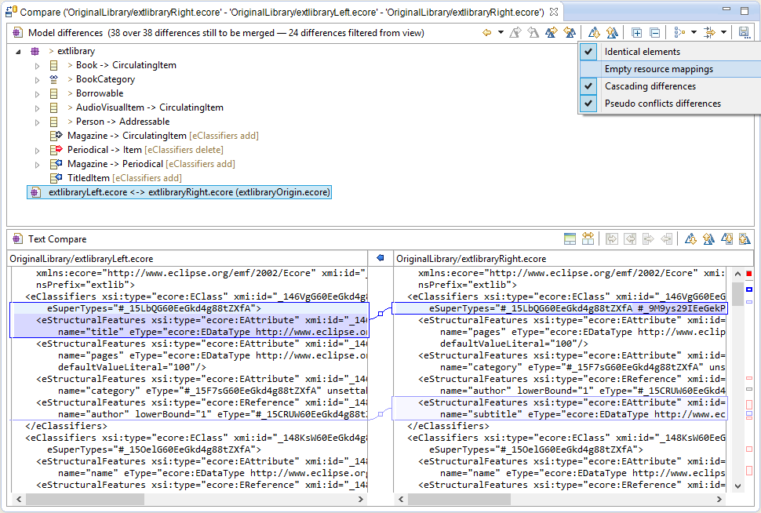The image size is (761, 513).
Task: Click the Collapse All icon in toolbar
Action: (x=654, y=33)
